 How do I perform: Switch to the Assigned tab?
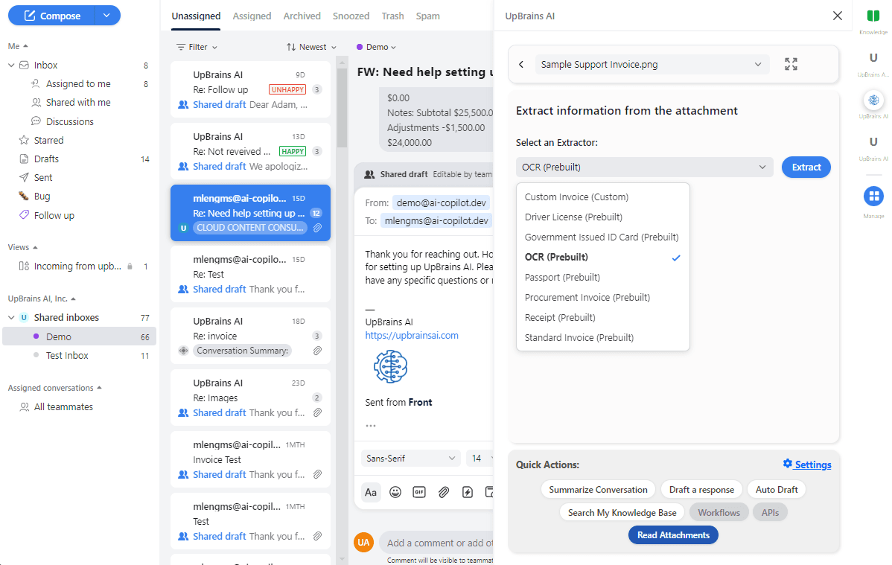tap(252, 16)
